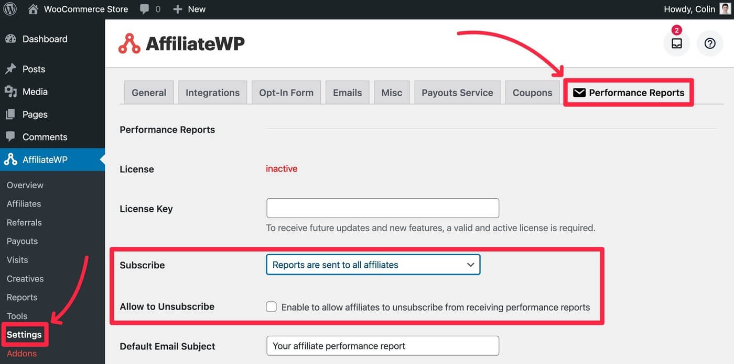Open the comments bubble icon in admin bar
Screen dimensions: 734x364
[x=145, y=9]
